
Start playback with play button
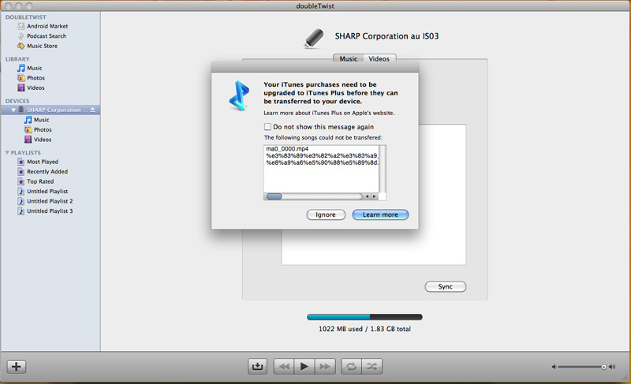(304, 367)
